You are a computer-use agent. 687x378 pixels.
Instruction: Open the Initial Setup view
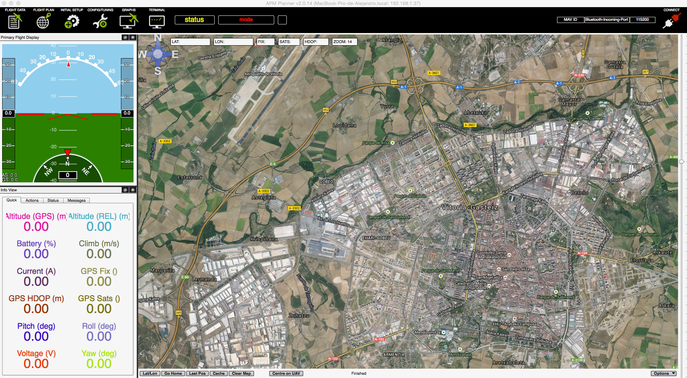[72, 19]
